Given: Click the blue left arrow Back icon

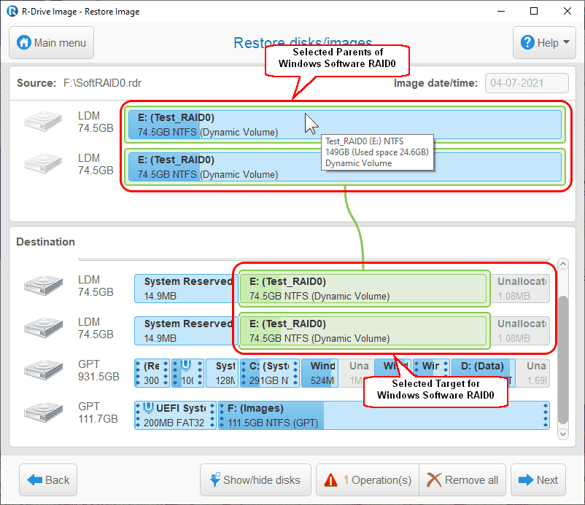Looking at the screenshot, I should click(35, 480).
